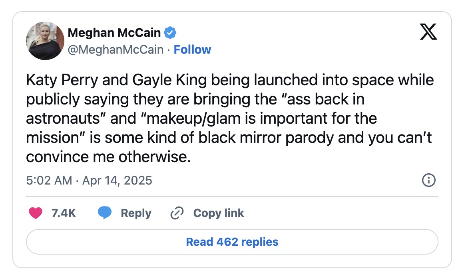462x277 pixels.
Task: Open the tweet info circle icon
Action: (428, 180)
